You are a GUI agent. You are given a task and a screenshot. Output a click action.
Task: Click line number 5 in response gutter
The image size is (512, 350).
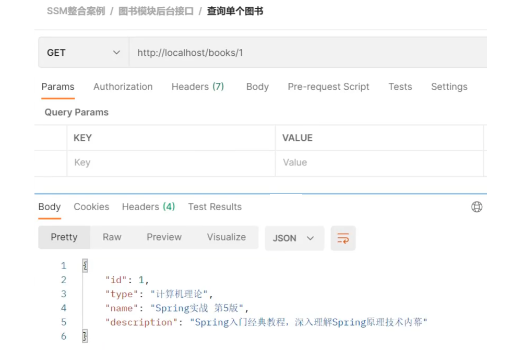click(x=64, y=322)
